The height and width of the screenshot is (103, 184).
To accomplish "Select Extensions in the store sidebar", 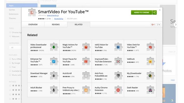I will coord(14,14).
